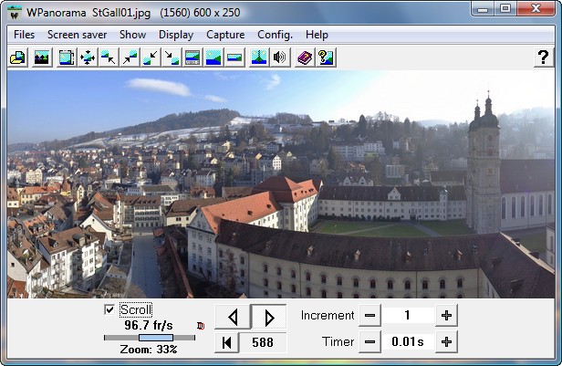Image resolution: width=562 pixels, height=366 pixels.
Task: Click the Timer value field showing 0.01s
Action: coord(408,342)
